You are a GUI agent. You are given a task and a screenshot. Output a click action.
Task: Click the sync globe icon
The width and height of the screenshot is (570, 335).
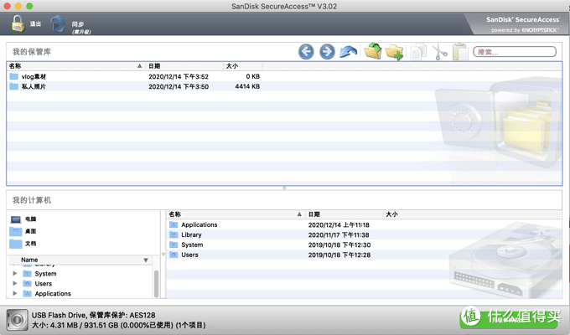(x=58, y=24)
